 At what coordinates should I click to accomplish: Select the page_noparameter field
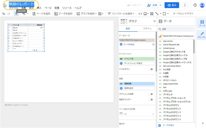point(170,84)
